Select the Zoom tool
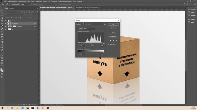 tap(2, 63)
